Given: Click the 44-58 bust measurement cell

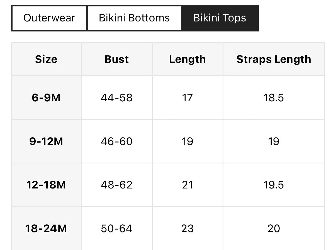Looking at the screenshot, I should point(117,98).
